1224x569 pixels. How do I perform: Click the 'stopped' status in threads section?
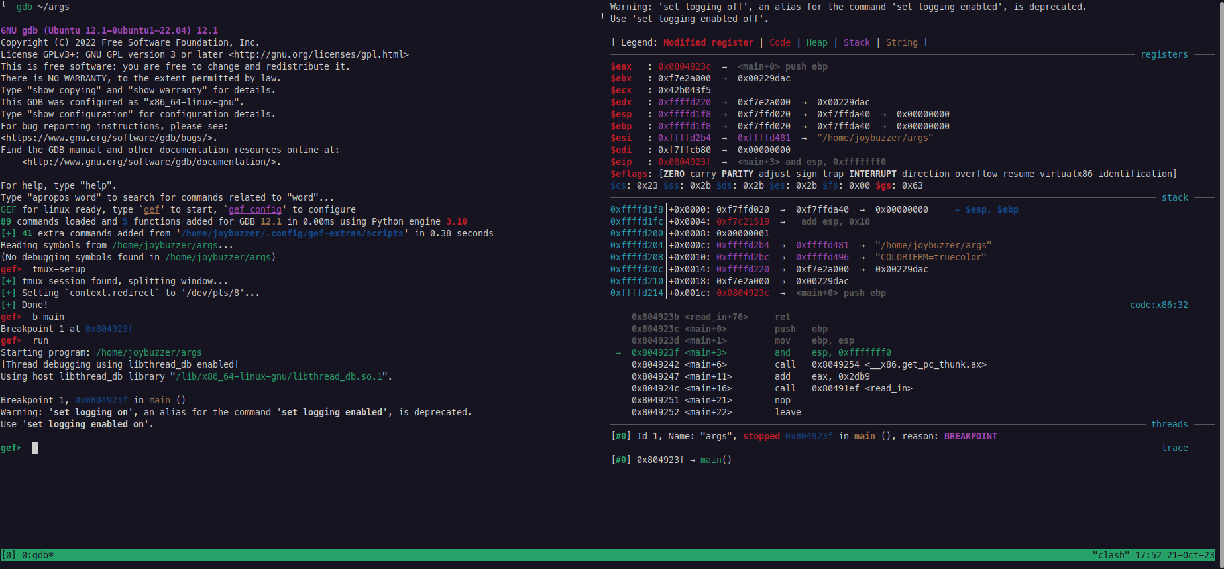pos(761,436)
